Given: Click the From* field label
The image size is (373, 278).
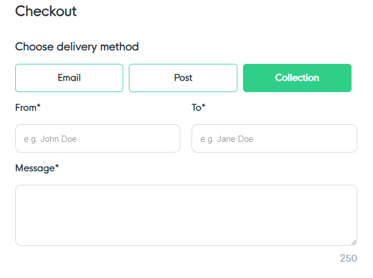Looking at the screenshot, I should click(28, 108).
